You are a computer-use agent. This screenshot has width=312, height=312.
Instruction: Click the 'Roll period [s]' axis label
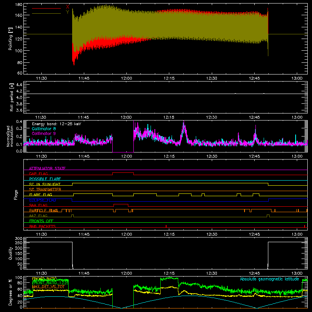coord(12,97)
